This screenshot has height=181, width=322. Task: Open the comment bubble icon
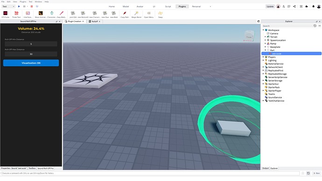[x=289, y=7]
